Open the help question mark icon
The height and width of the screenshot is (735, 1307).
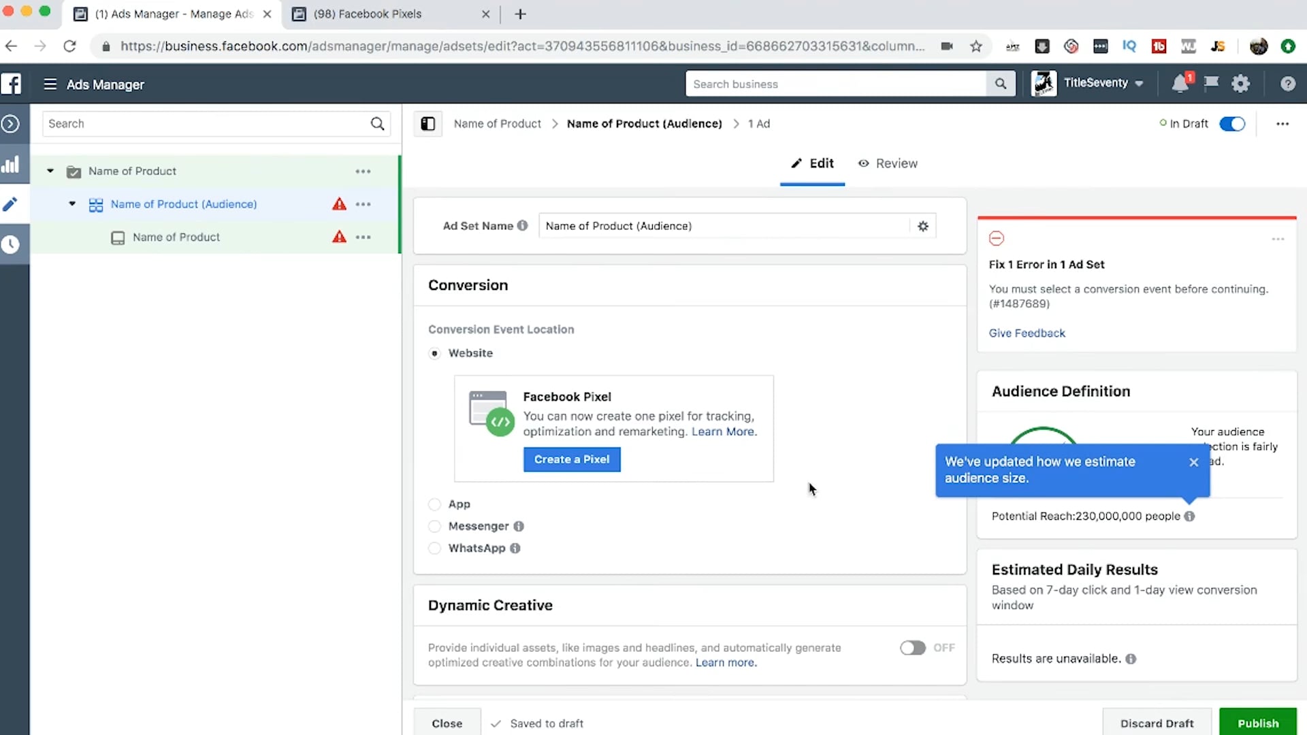[x=1287, y=84]
